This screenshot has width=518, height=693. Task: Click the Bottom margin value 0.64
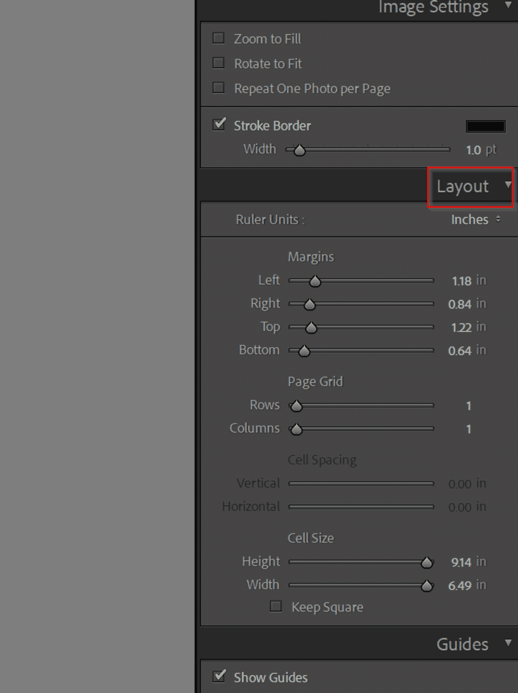pyautogui.click(x=460, y=351)
